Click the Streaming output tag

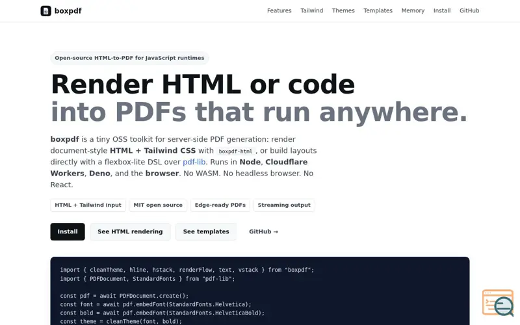click(x=284, y=205)
